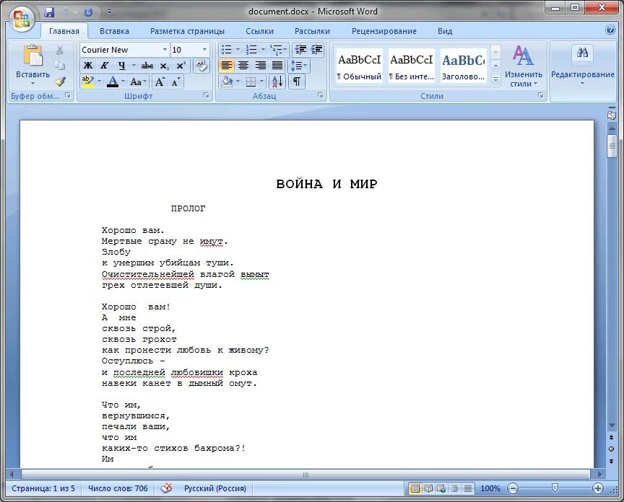
Task: Zoom out with minus button
Action: click(513, 488)
